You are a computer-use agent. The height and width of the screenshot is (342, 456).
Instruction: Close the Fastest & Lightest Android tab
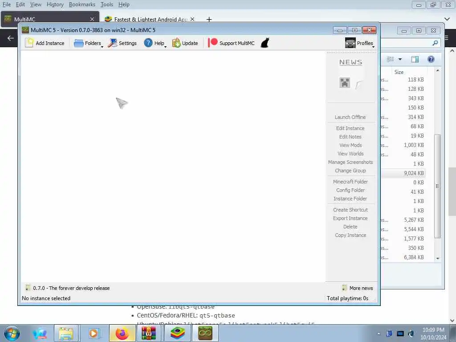pos(192,19)
